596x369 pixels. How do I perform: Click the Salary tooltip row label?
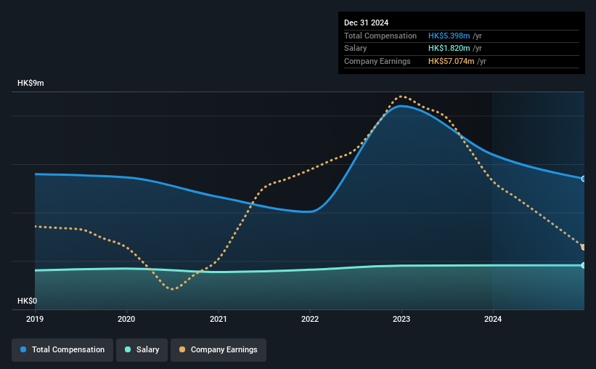[x=356, y=49]
